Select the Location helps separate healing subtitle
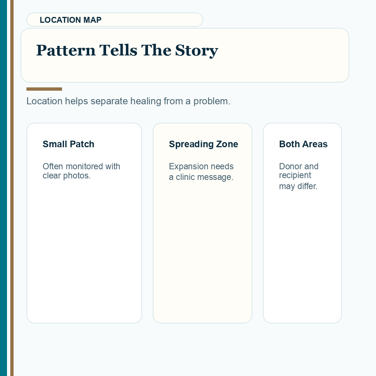 click(128, 101)
